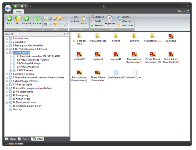Expand the 1 Introduction tree node

7,39
